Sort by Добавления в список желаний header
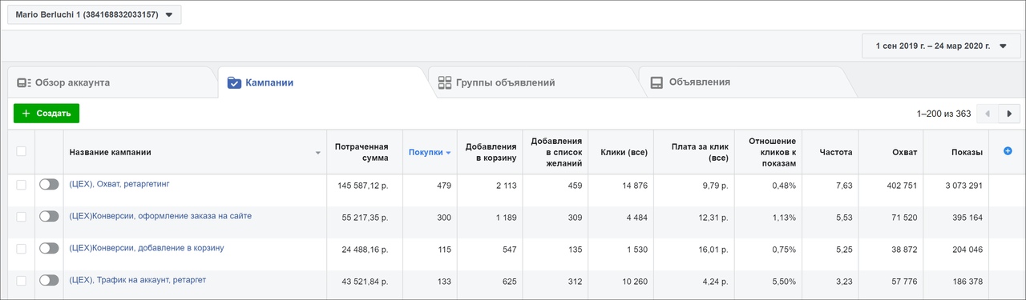 click(x=556, y=152)
